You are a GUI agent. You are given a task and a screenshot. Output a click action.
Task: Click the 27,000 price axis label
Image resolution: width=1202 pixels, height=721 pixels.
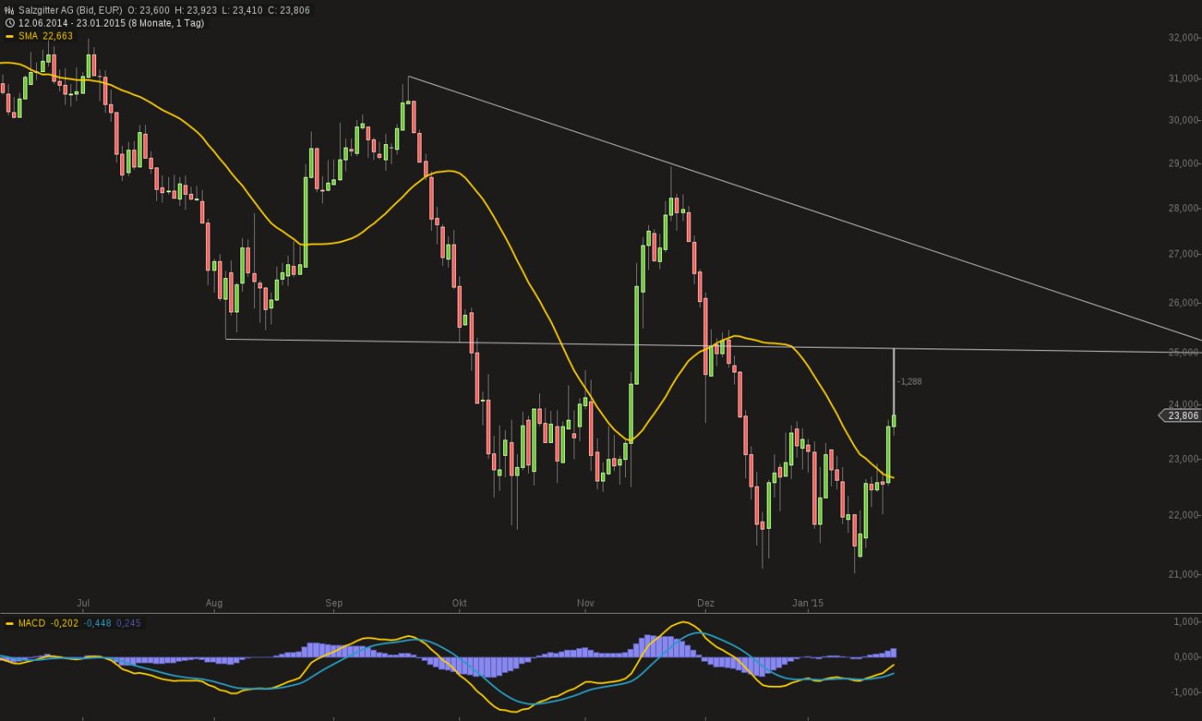click(x=1183, y=254)
